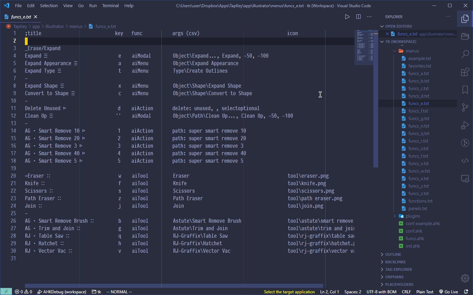Open the notifications bell in status bar
The width and height of the screenshot is (473, 295).
tap(466, 292)
